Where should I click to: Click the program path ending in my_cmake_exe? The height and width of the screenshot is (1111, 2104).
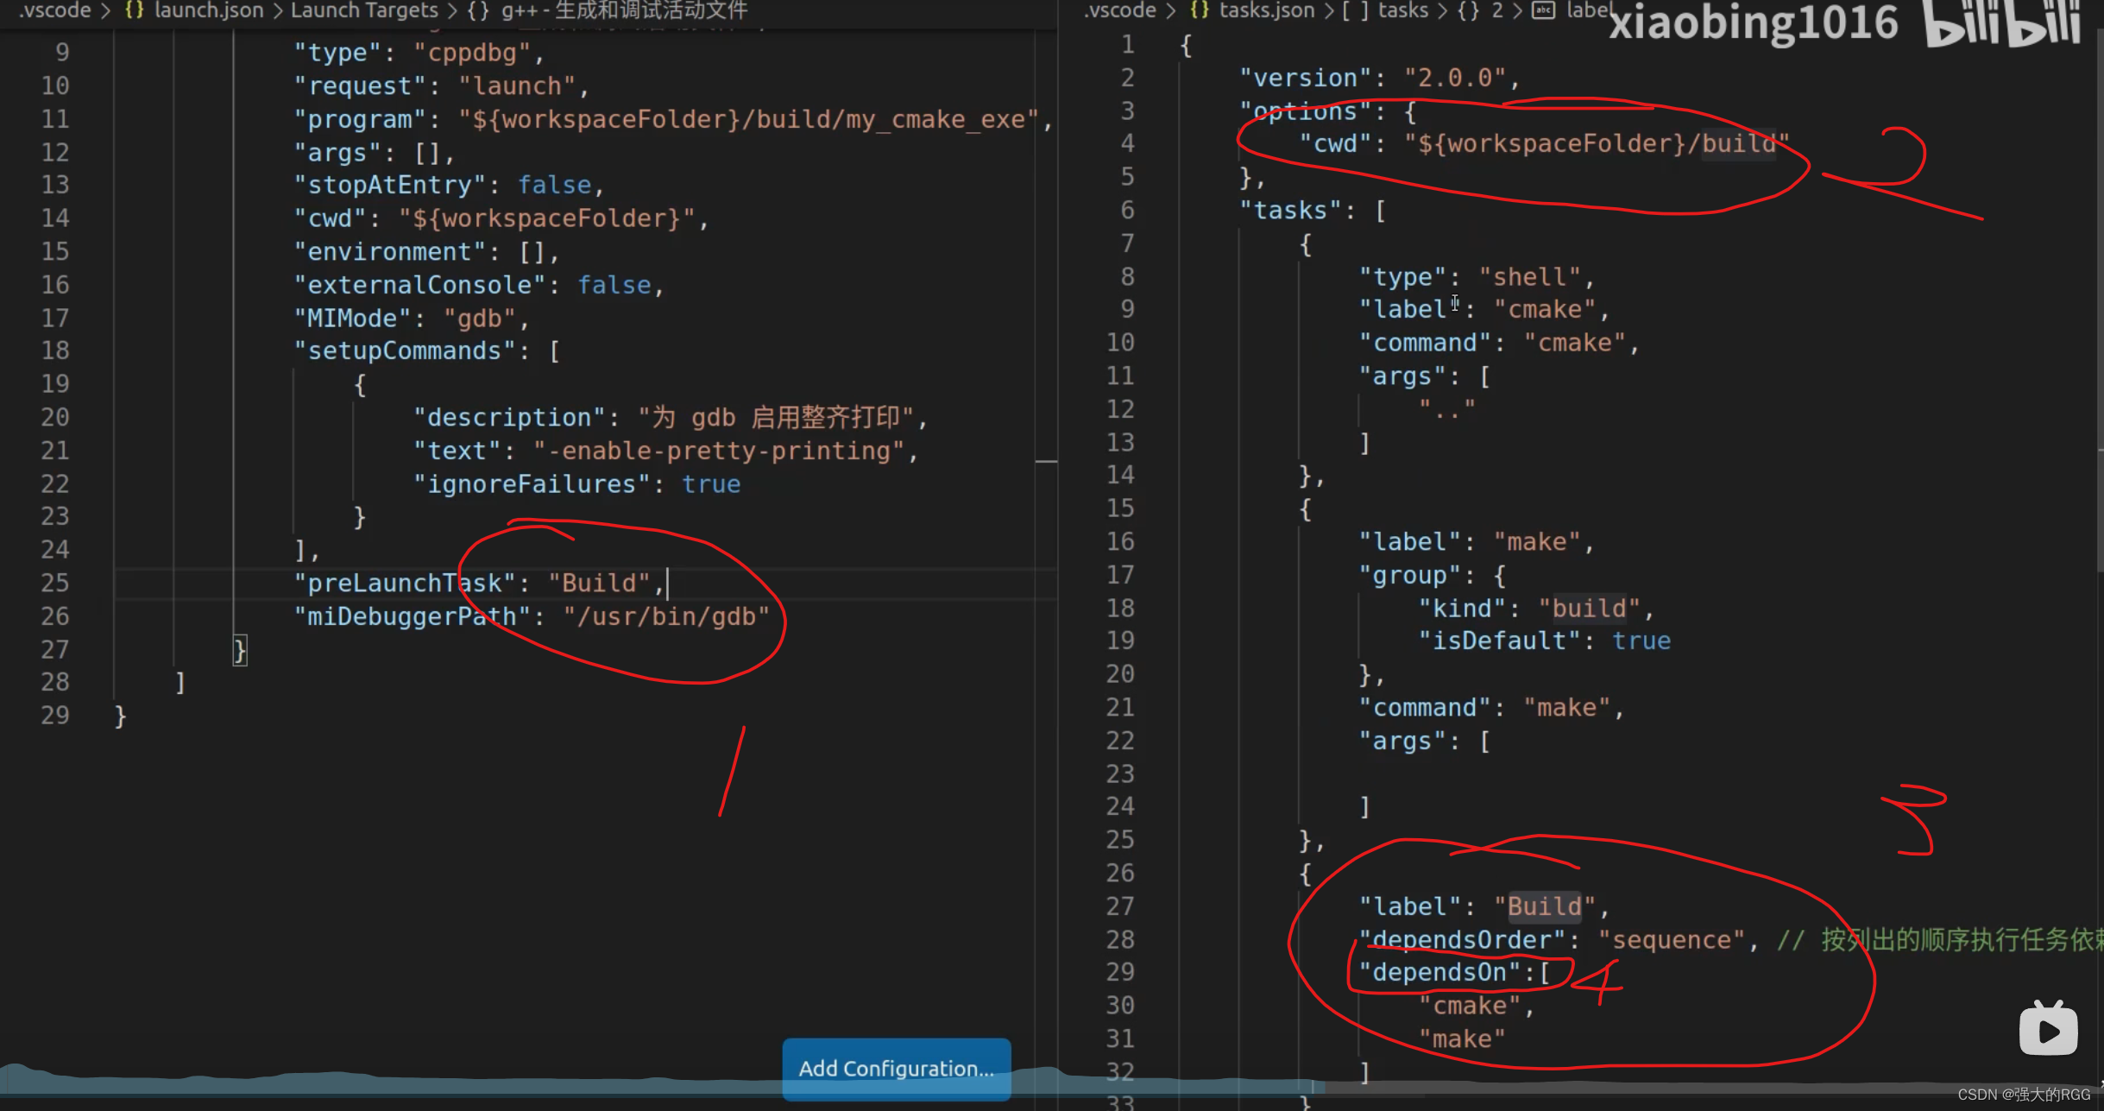(x=749, y=119)
